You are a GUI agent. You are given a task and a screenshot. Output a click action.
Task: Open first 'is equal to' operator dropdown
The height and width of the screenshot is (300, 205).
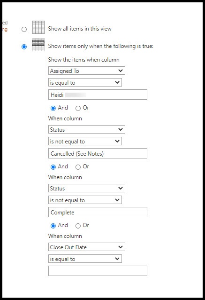[x=85, y=82]
